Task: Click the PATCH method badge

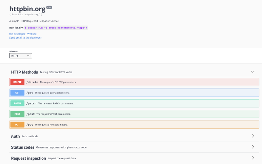Action: (x=17, y=103)
